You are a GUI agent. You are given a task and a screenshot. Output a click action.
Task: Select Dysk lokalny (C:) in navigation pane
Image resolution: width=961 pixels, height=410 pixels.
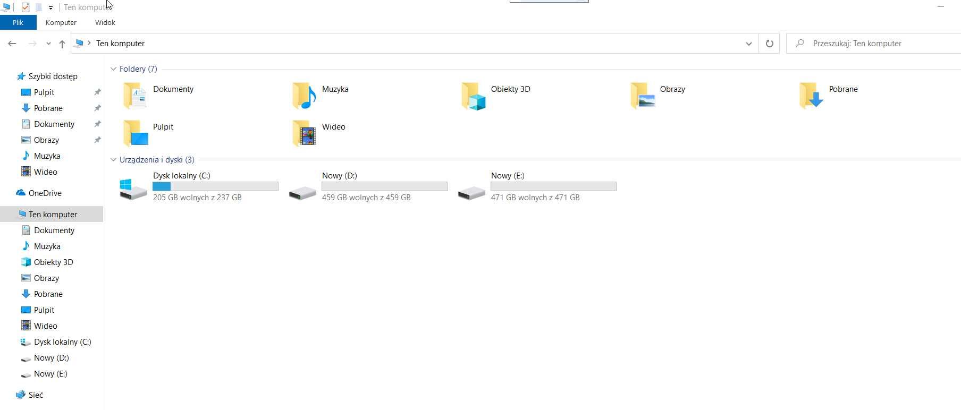[x=63, y=341]
